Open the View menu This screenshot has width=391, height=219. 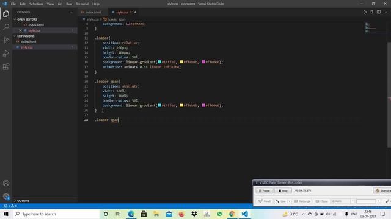(50, 4)
